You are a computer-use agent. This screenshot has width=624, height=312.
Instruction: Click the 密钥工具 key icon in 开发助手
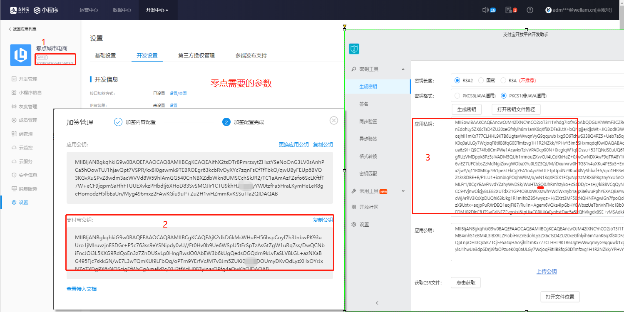[x=353, y=69]
